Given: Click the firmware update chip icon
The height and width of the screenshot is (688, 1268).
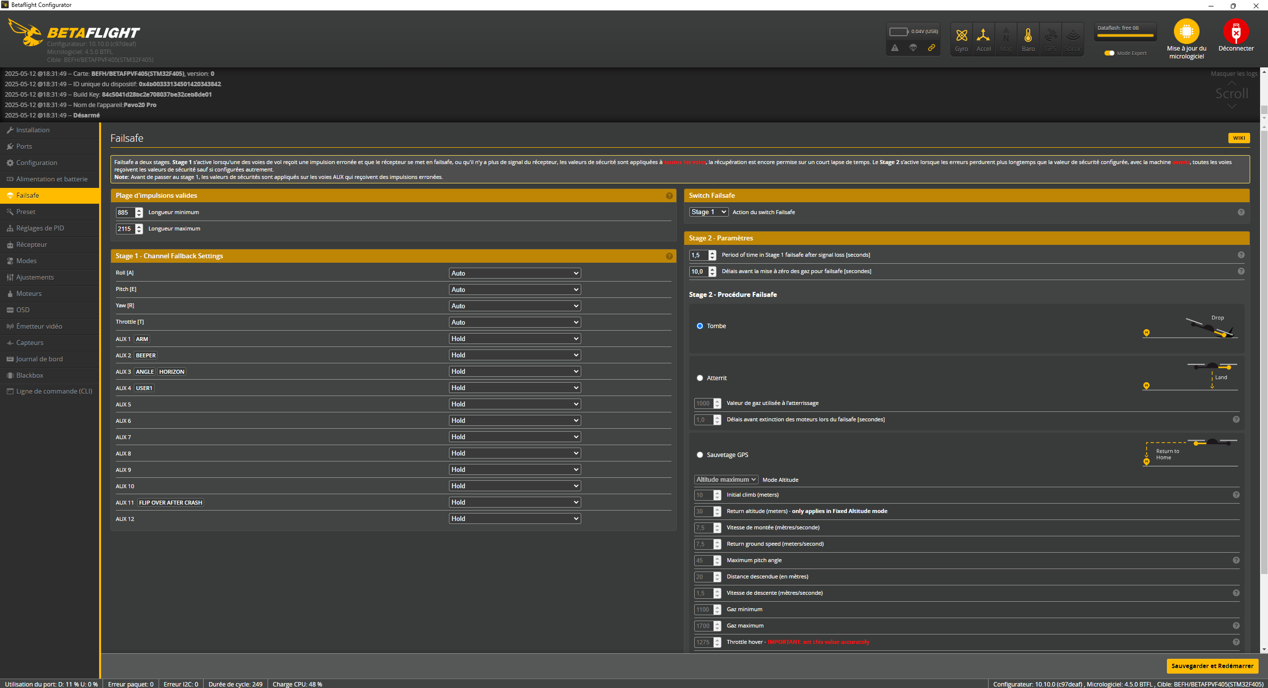Looking at the screenshot, I should pos(1186,31).
